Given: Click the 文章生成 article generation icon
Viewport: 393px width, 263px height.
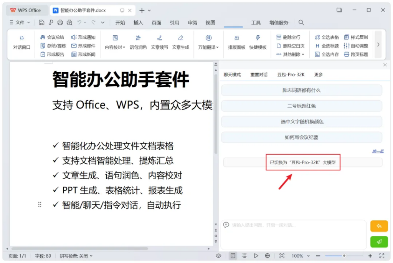Looking at the screenshot, I should click(x=181, y=42).
